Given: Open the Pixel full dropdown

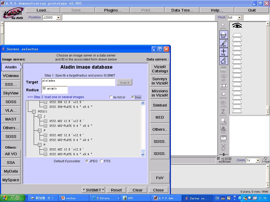Looking at the screenshot, I should click(239, 18).
